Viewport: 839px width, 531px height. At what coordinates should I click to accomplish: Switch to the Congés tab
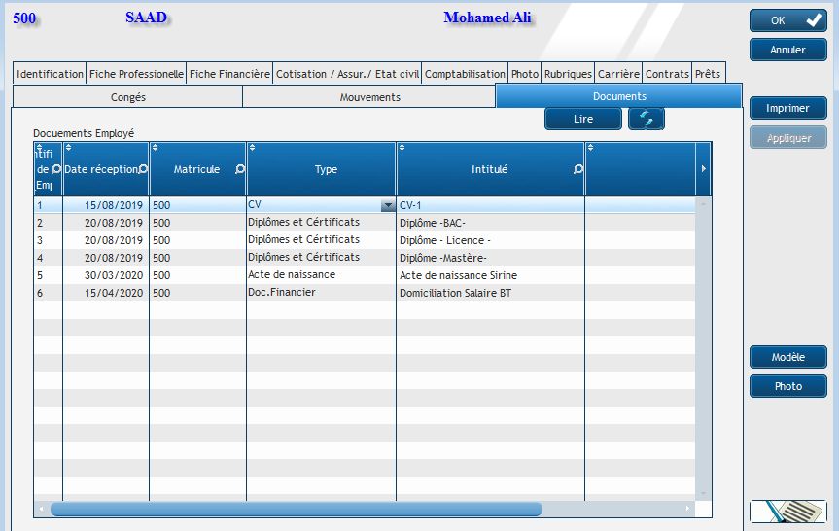point(126,97)
